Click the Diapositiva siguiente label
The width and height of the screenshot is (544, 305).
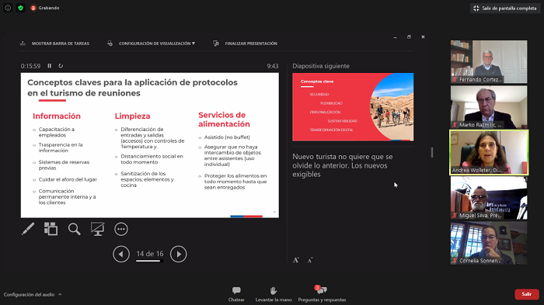(x=321, y=66)
